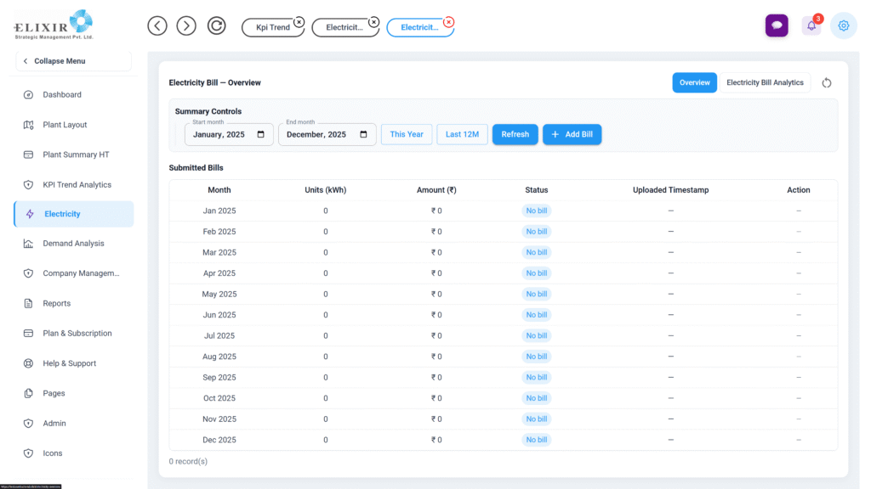The width and height of the screenshot is (871, 489).
Task: Click the Refresh button
Action: 515,134
